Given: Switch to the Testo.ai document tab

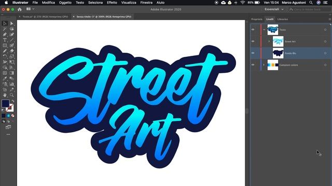Looking at the screenshot, I should 45,17.
